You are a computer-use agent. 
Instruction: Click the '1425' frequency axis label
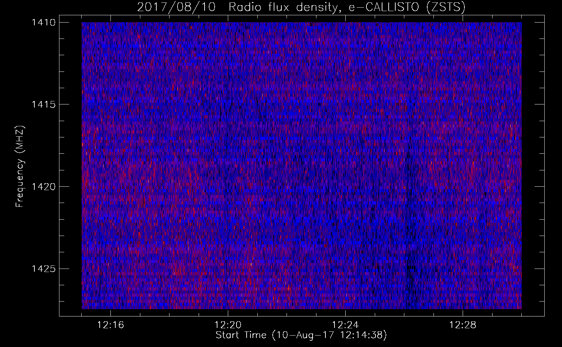(43, 269)
